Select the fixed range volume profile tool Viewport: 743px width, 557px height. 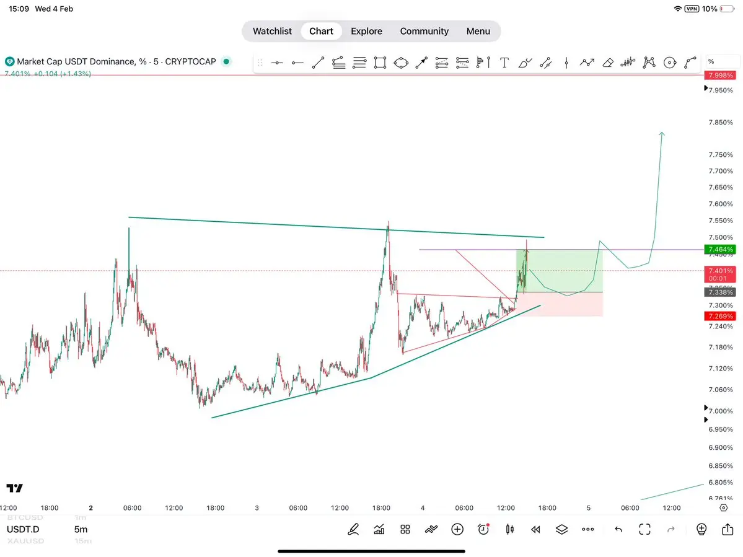(x=483, y=63)
